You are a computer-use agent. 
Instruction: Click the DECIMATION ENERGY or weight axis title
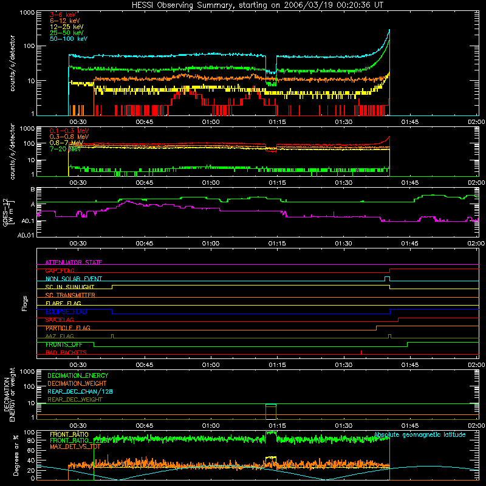pos(9,394)
